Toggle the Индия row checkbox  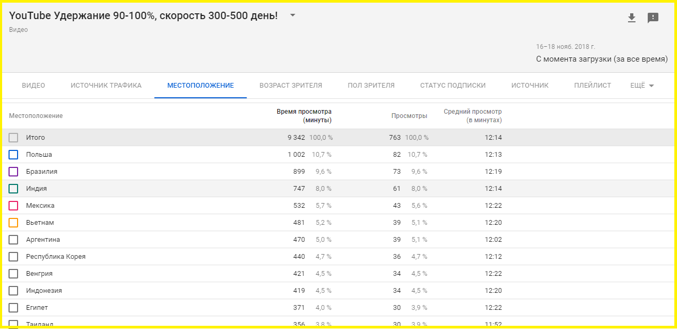[13, 189]
